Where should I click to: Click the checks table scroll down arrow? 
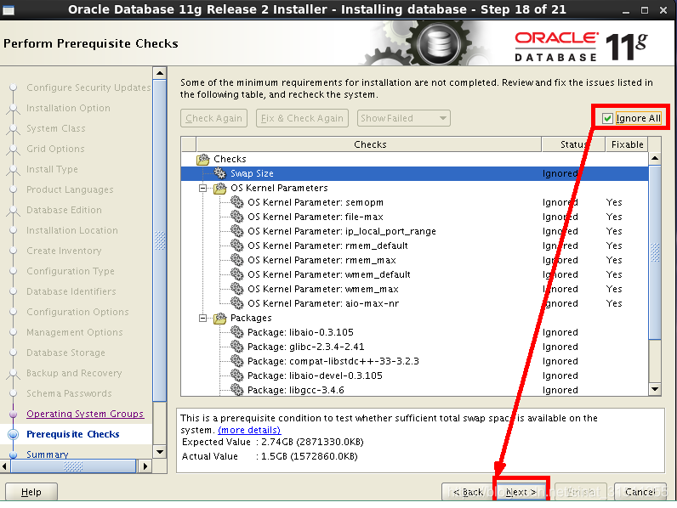655,389
